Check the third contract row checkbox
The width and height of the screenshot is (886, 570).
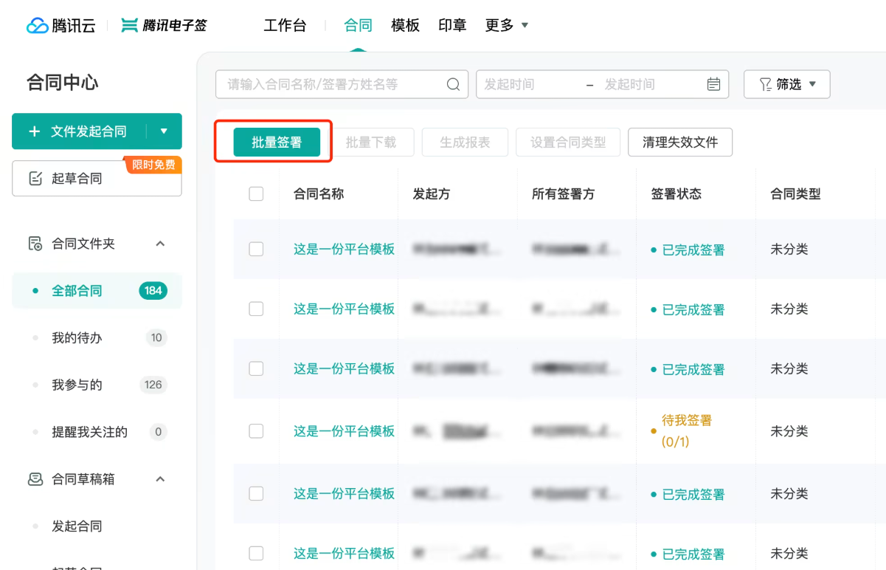pos(256,368)
